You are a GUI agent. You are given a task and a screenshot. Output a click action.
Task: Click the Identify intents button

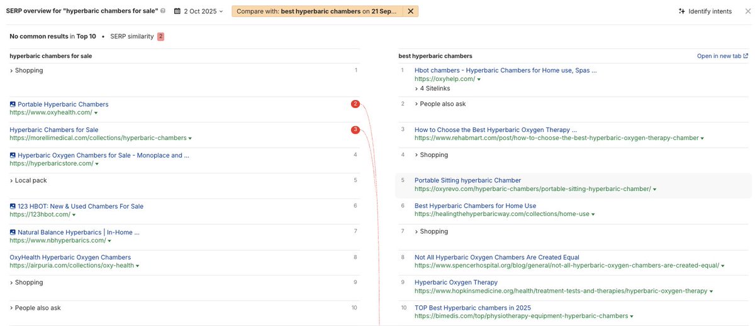pos(705,11)
